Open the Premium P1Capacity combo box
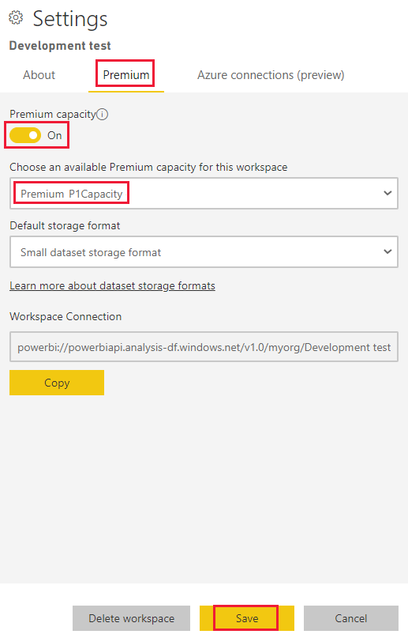The image size is (408, 638). (x=204, y=193)
